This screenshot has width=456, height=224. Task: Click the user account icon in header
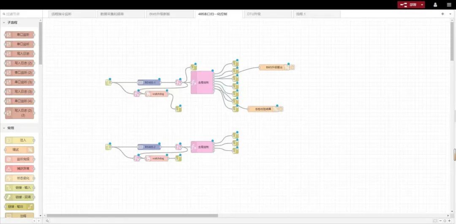point(435,5)
